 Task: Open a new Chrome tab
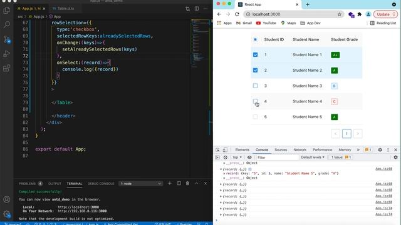tap(308, 4)
